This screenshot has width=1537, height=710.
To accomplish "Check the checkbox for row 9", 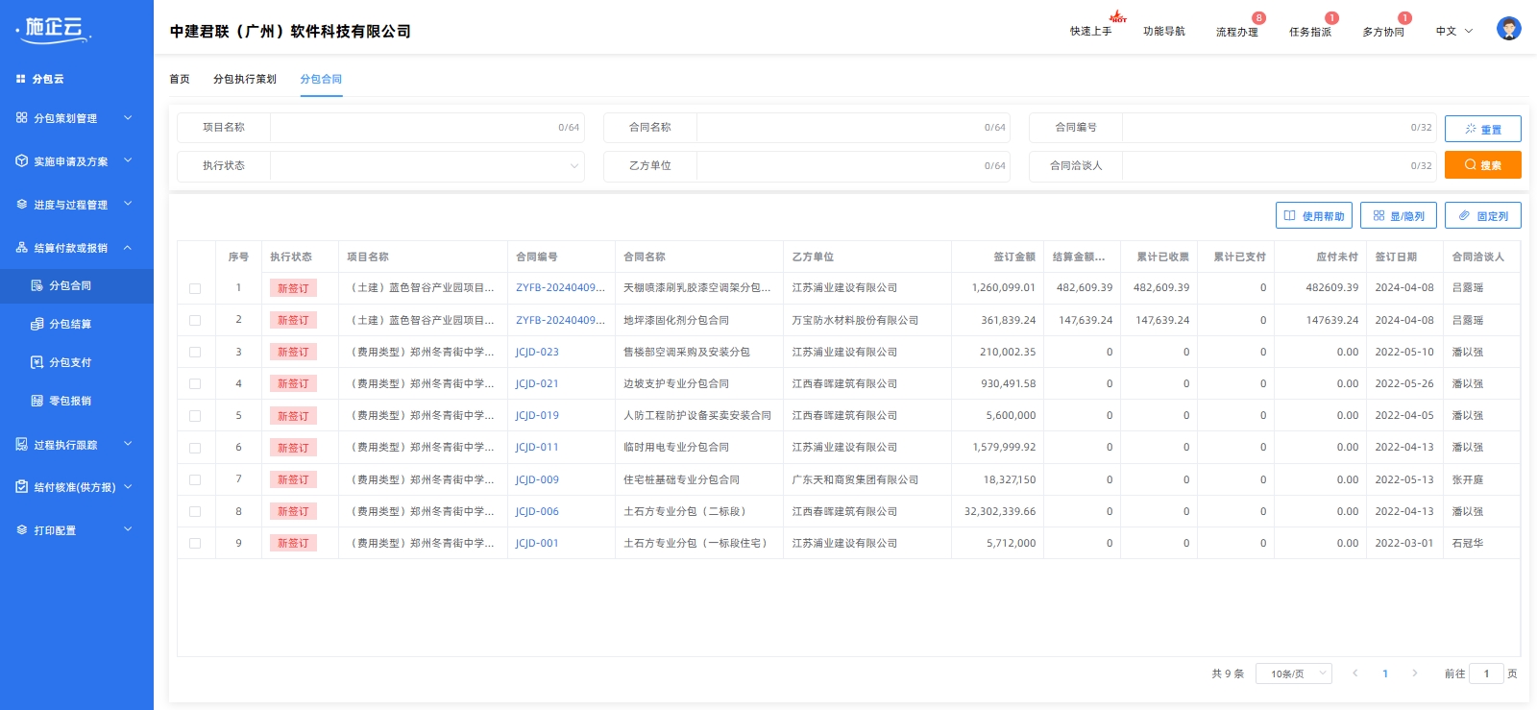I will point(195,544).
